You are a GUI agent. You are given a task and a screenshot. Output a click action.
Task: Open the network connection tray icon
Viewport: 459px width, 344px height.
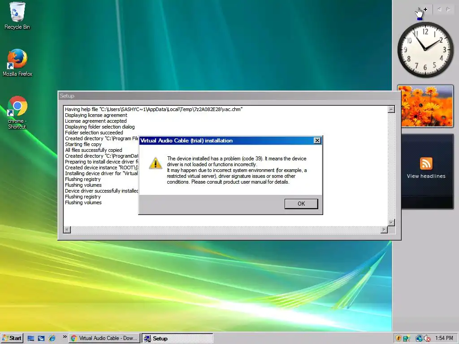click(419, 339)
